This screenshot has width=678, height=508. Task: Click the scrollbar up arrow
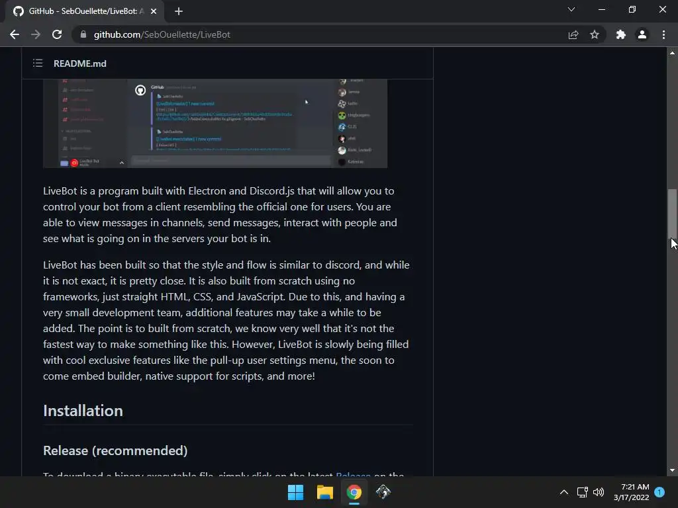tap(672, 53)
